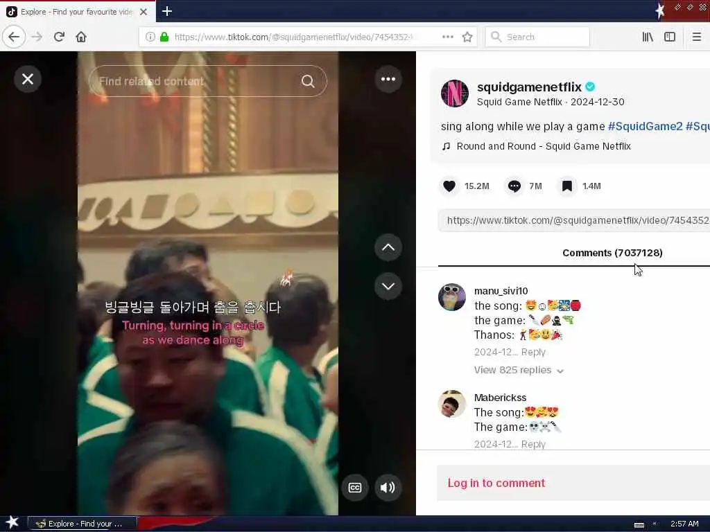This screenshot has width=710, height=532.
Task: Reload the current page
Action: pos(59,37)
